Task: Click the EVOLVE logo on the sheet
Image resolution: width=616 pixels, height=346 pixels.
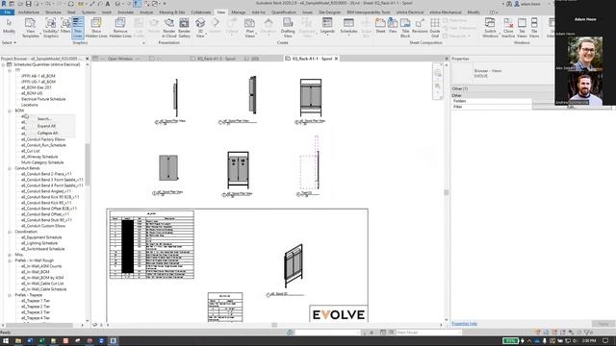Action: [339, 314]
